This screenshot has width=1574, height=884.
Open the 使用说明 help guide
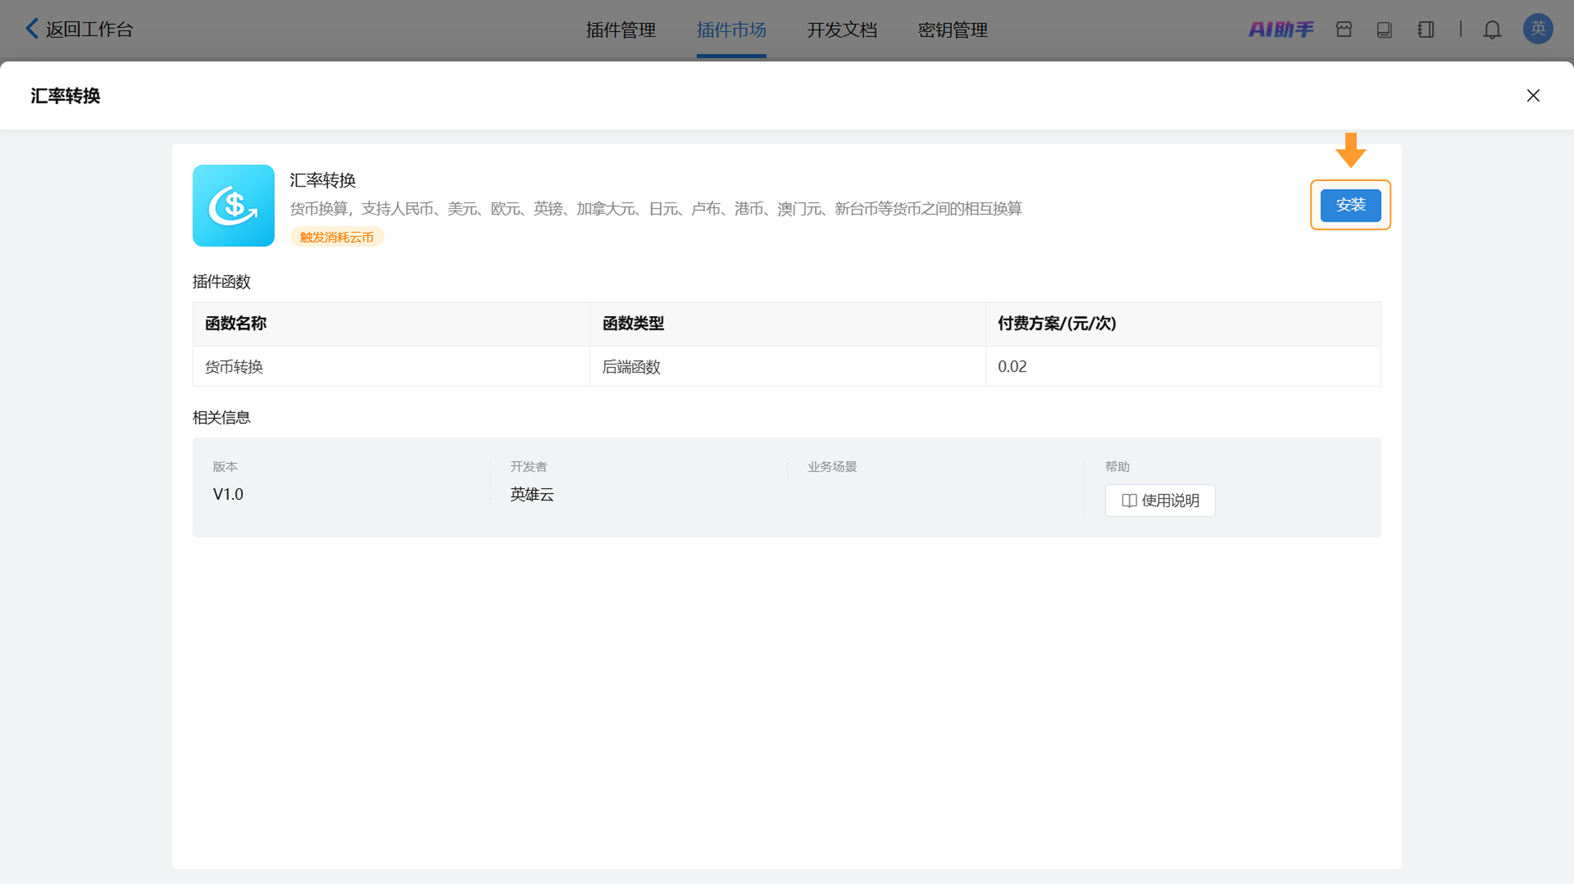coord(1160,501)
